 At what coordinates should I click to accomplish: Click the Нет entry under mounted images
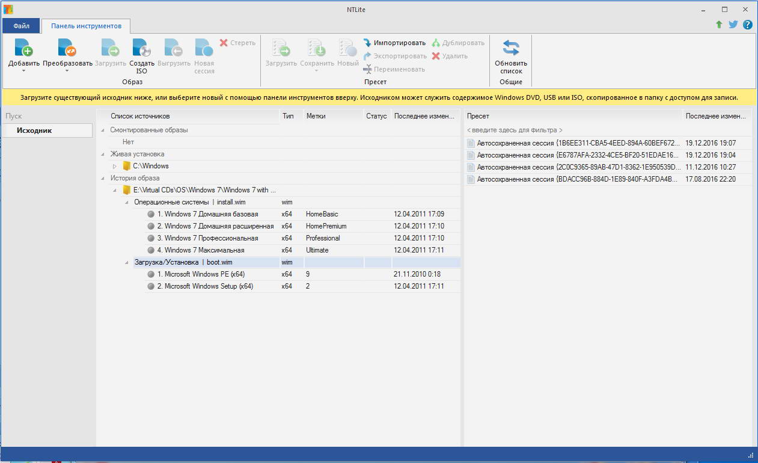tap(128, 142)
